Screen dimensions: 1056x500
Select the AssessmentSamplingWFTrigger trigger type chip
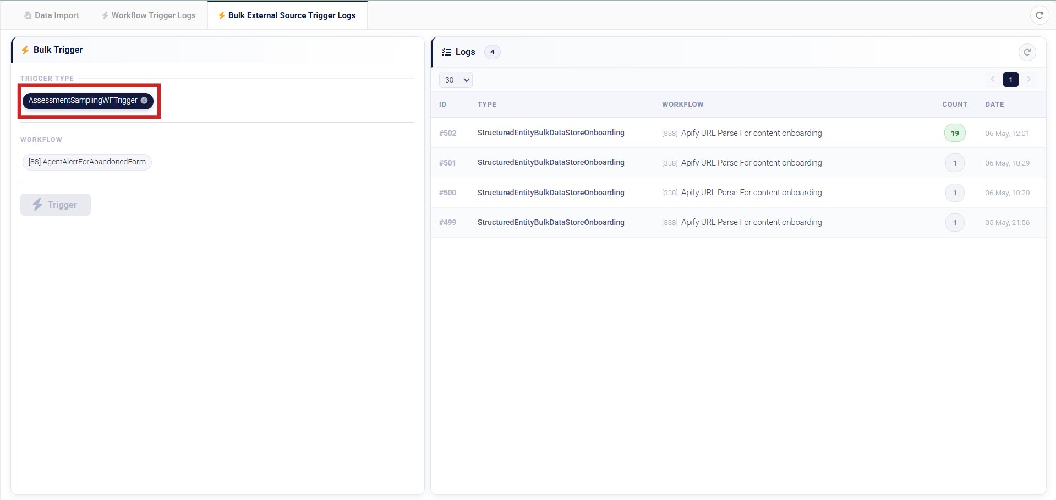click(x=88, y=101)
